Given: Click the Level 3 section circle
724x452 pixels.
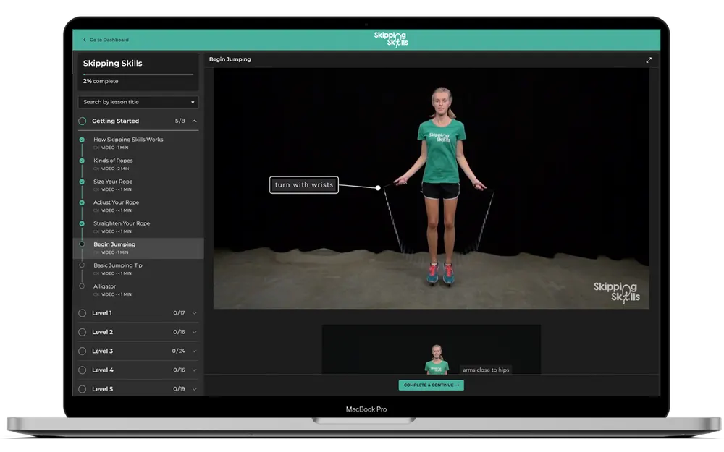Looking at the screenshot, I should coord(83,351).
